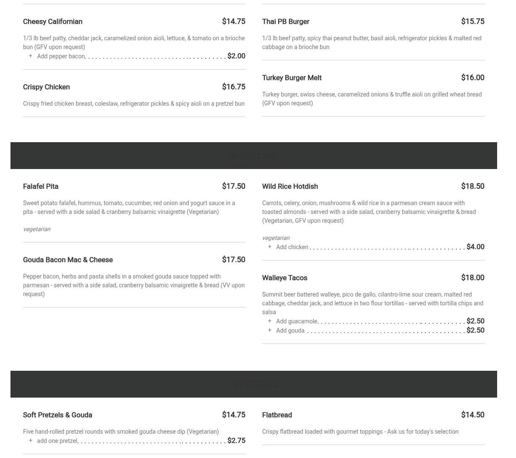Image resolution: width=516 pixels, height=458 pixels.
Task: Open the Thai PB Burger item
Action: [286, 21]
